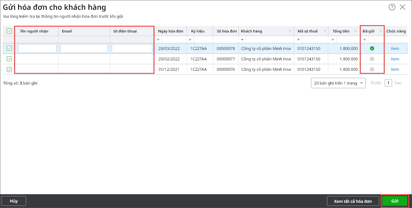This screenshot has height=208, width=412.
Task: Open the Ngày hóa đơn filter operator
Action: coord(158,40)
